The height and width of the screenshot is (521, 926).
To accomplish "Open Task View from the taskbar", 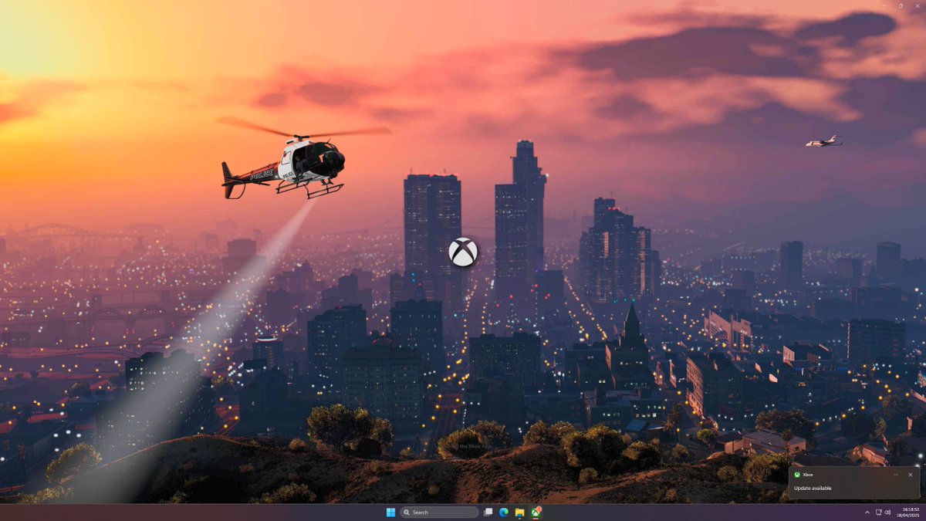I will pos(488,513).
